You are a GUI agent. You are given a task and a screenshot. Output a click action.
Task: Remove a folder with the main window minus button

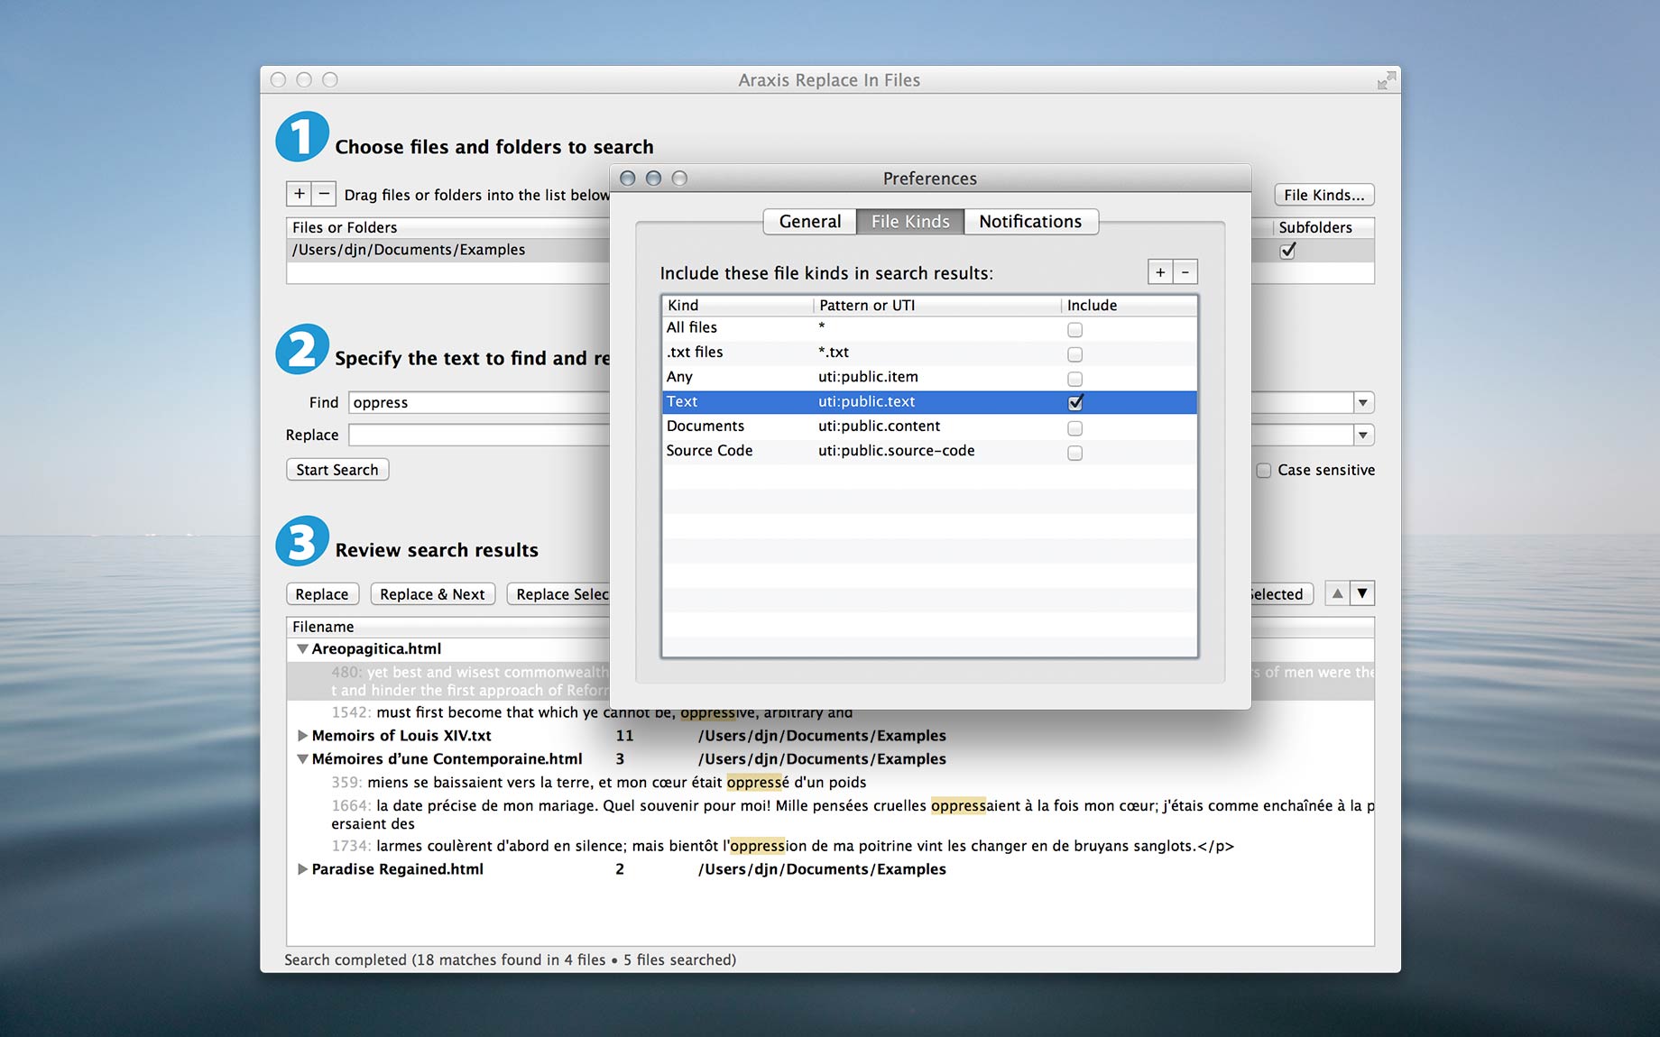[x=324, y=194]
